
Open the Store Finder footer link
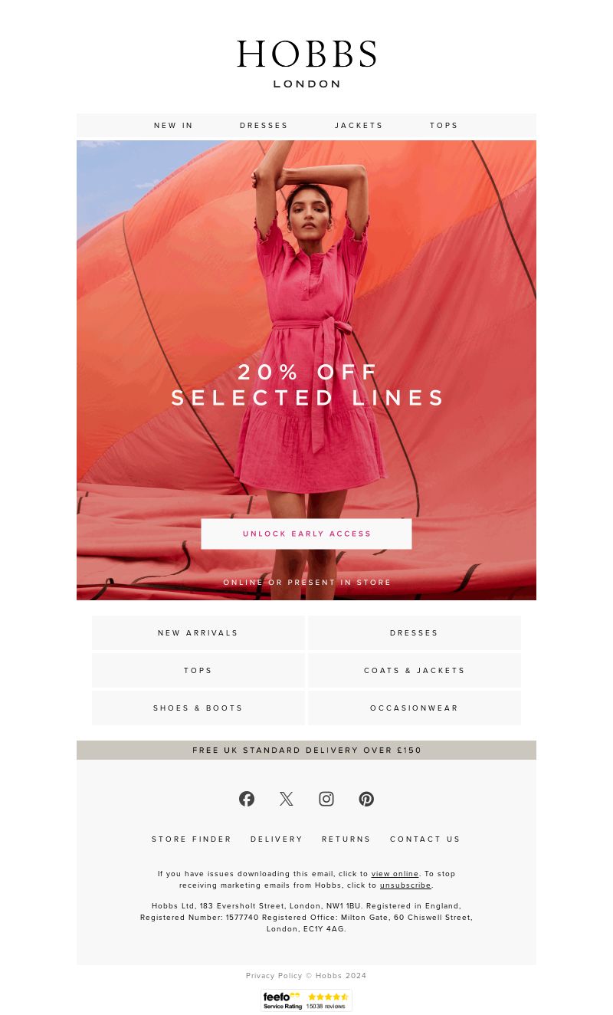[x=192, y=839]
